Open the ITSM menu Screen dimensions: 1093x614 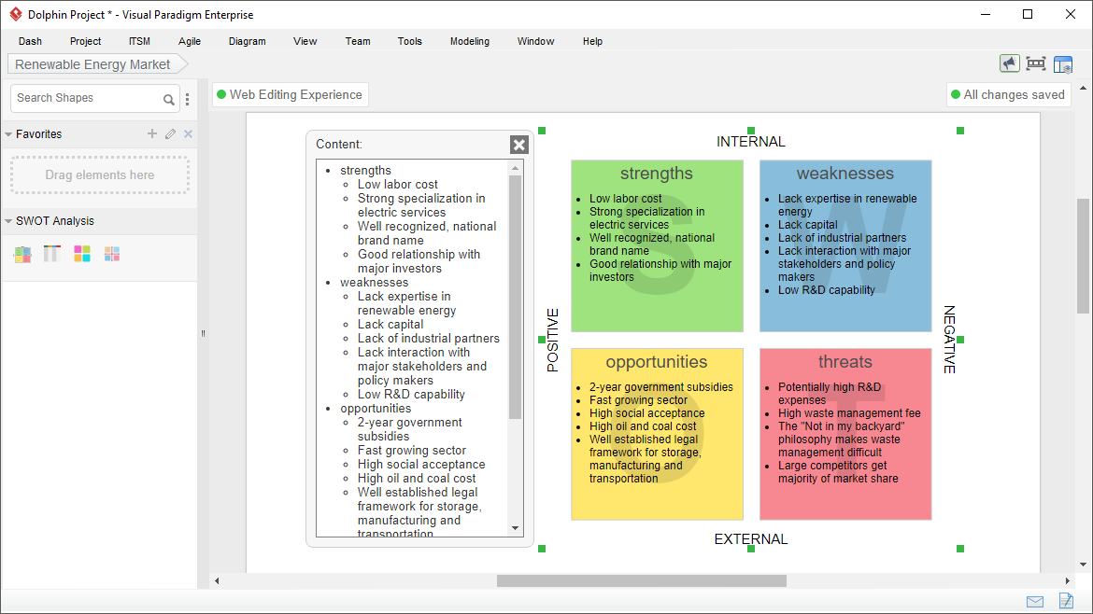[139, 41]
